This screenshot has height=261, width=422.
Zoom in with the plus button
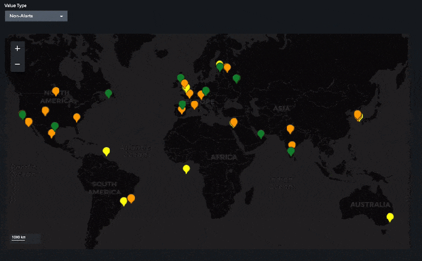click(17, 49)
